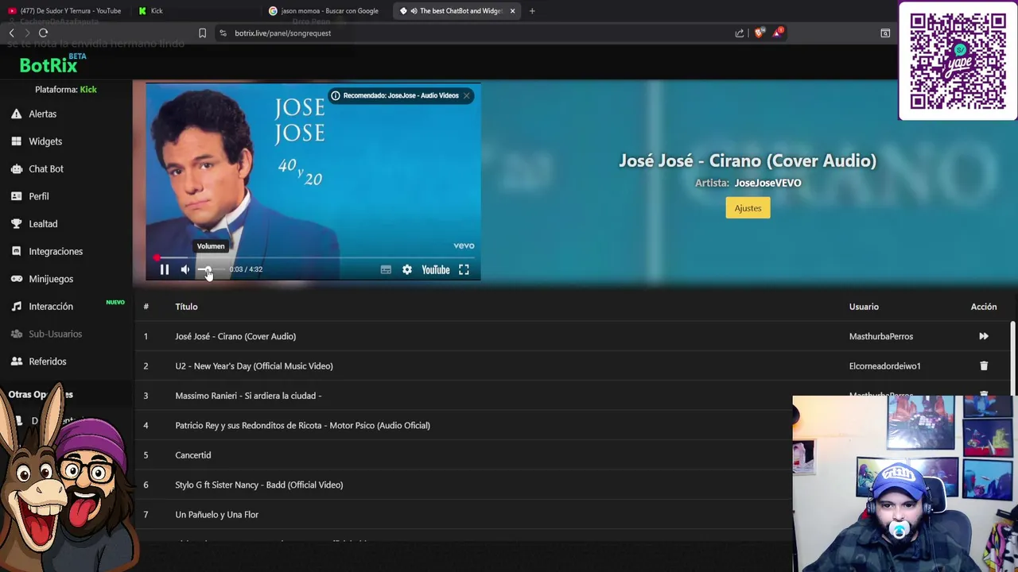The image size is (1018, 572).
Task: Click the bookmark icon by the address bar
Action: pos(202,33)
